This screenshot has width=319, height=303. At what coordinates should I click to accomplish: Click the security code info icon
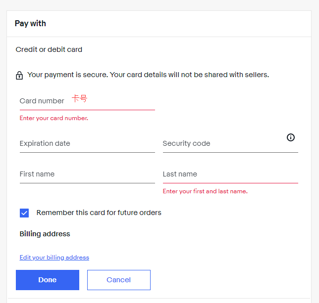click(x=291, y=137)
